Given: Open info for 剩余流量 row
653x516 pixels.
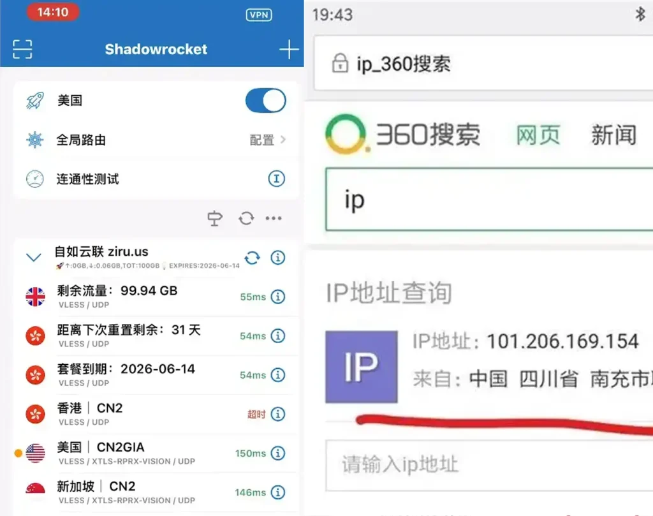Looking at the screenshot, I should 278,297.
